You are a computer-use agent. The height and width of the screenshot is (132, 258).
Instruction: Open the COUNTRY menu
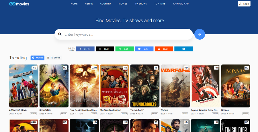click(x=105, y=4)
